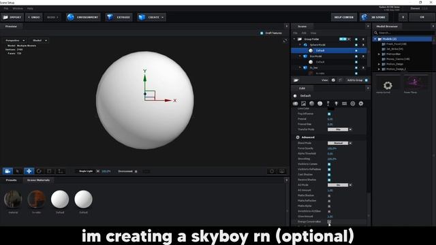Switch to the Scene Materials tab
This screenshot has width=436, height=245.
tap(38, 180)
